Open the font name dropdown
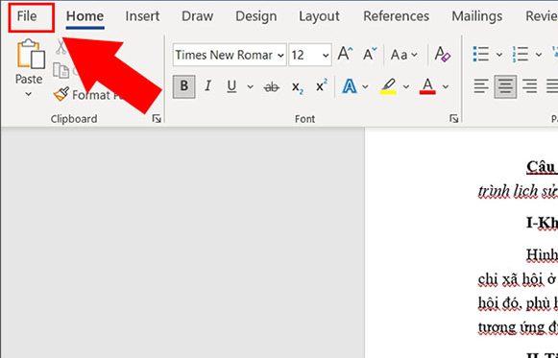This screenshot has height=358, width=558. [280, 55]
